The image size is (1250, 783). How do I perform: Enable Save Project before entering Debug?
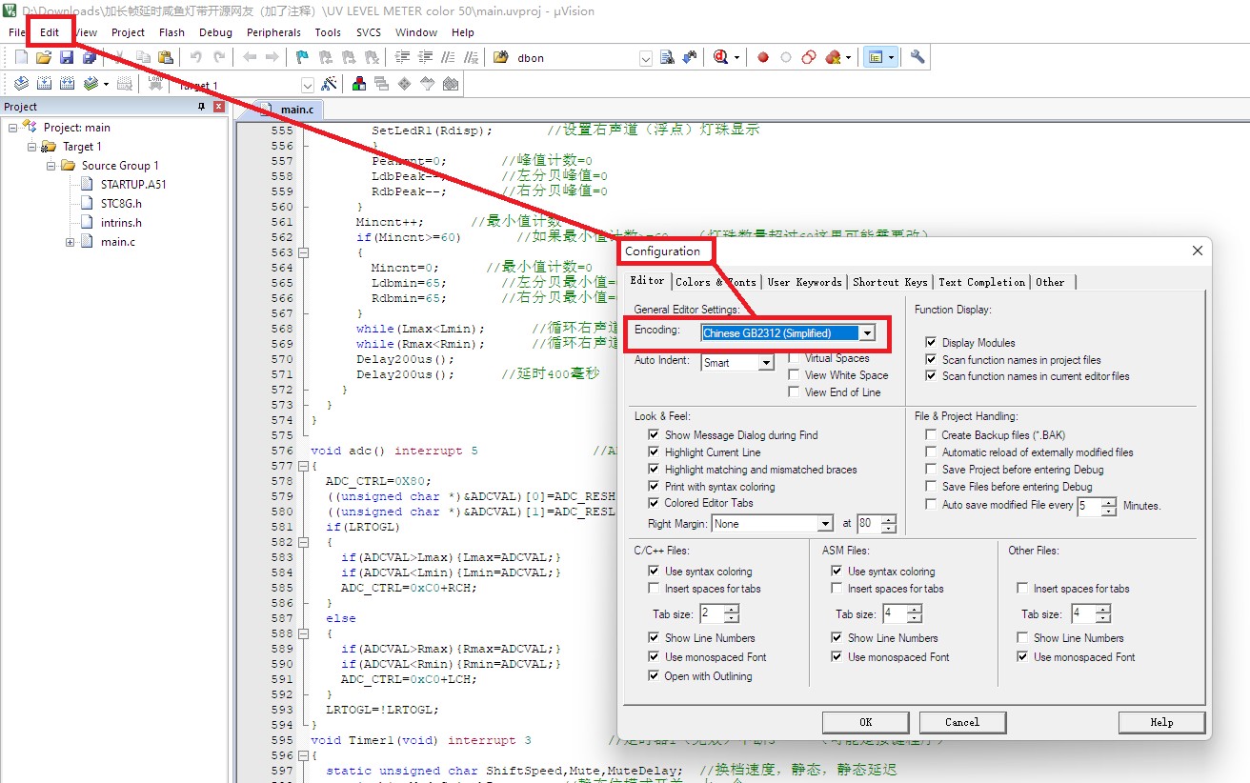[931, 469]
